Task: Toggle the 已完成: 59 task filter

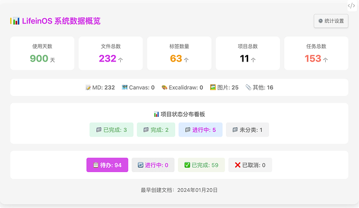Action: pyautogui.click(x=201, y=165)
